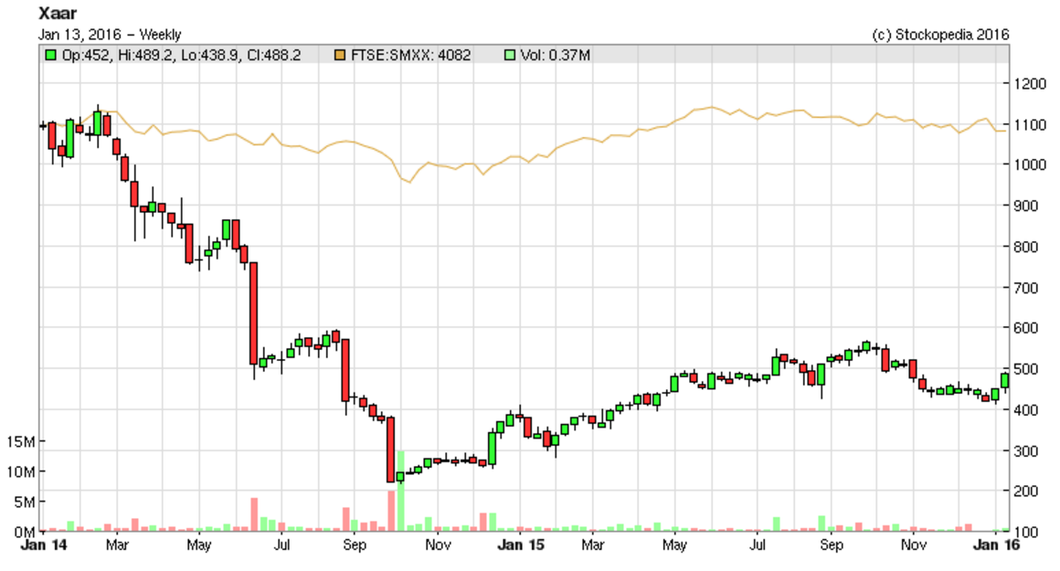
Task: Click the light green Vol legend swatch
Action: (510, 55)
